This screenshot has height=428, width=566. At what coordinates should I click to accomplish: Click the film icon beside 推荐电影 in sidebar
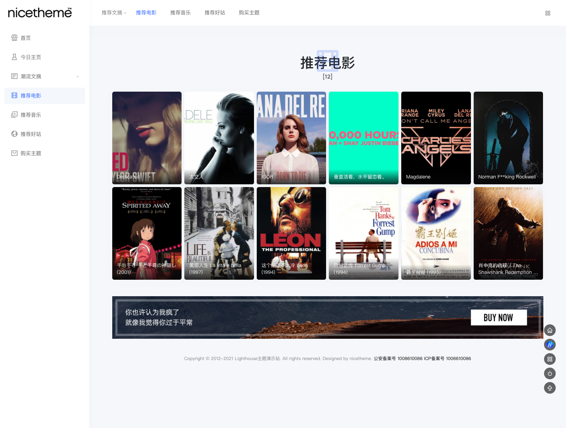(14, 95)
